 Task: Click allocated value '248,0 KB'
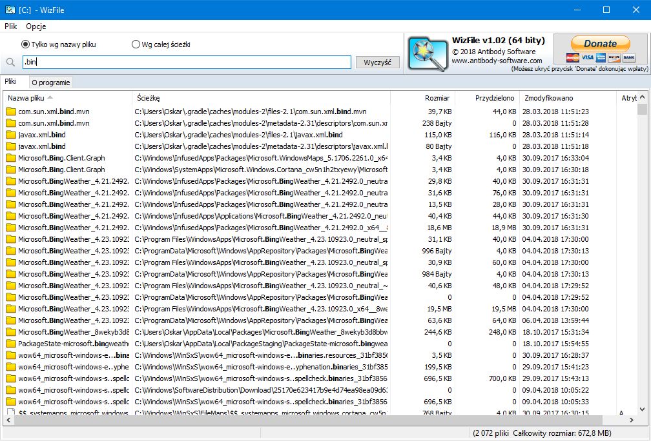(x=502, y=332)
